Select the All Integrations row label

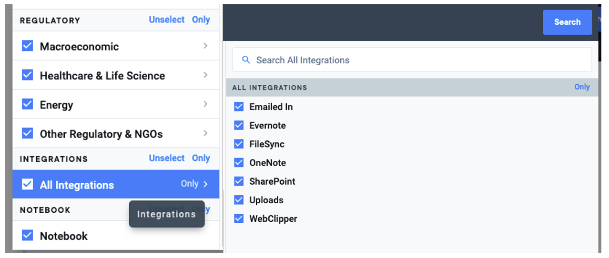pos(77,185)
